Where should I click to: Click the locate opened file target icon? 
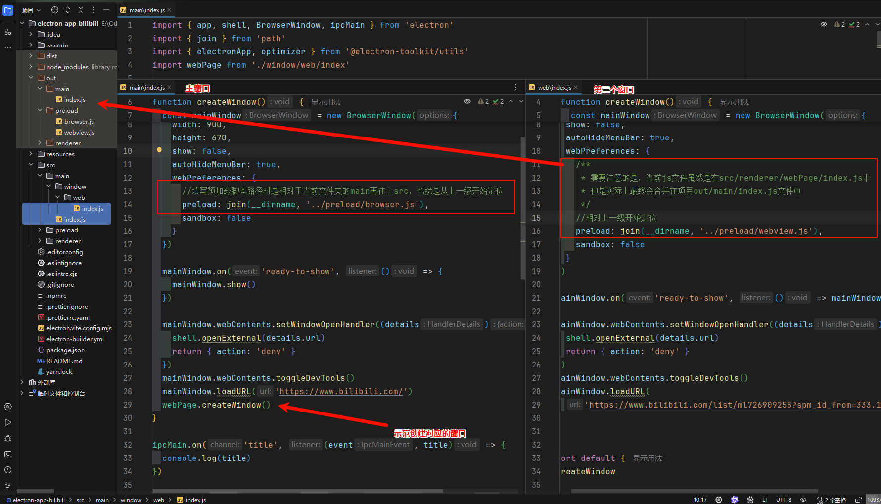coord(55,10)
